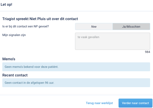Image resolution: width=153 pixels, height=108 pixels.
Task: Click the "Let op!" dialog title
Action: (x=7, y=4)
